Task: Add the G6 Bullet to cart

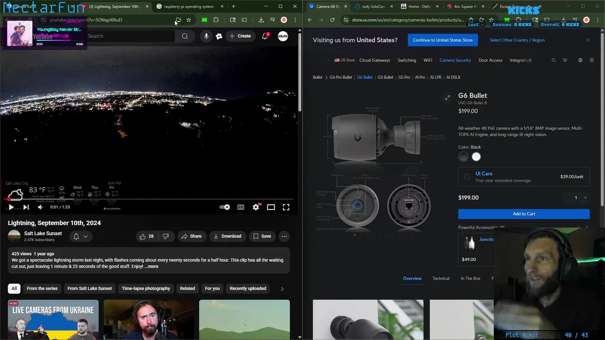Action: [524, 214]
